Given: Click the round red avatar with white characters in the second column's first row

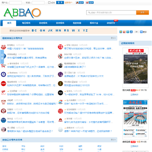Looking at the screenshot, I should 60,47.
